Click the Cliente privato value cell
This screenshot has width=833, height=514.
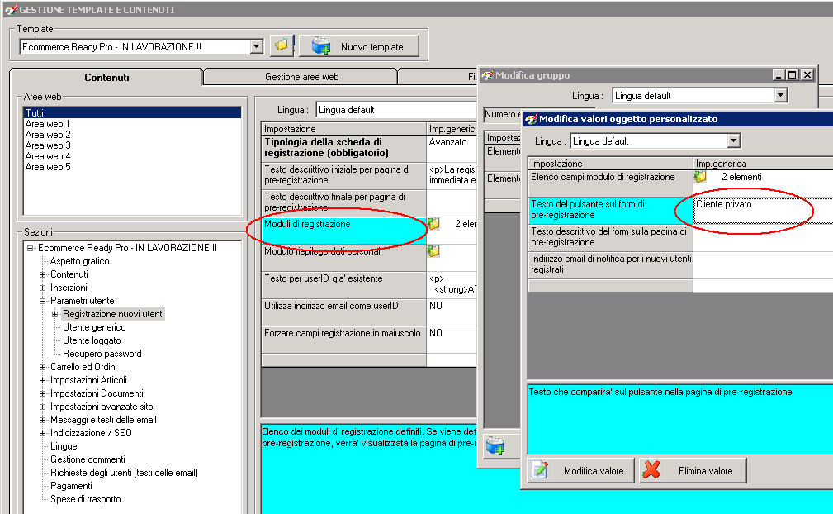coord(764,210)
